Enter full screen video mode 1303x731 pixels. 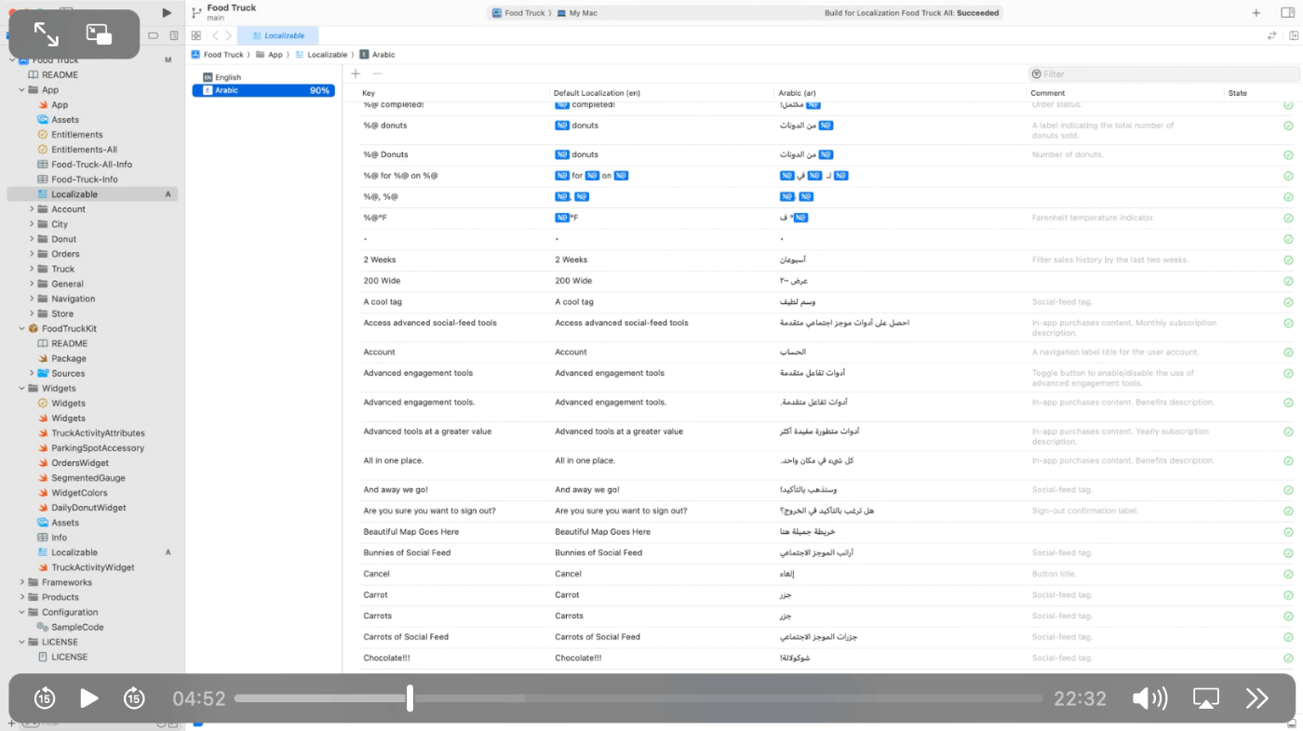coord(47,34)
